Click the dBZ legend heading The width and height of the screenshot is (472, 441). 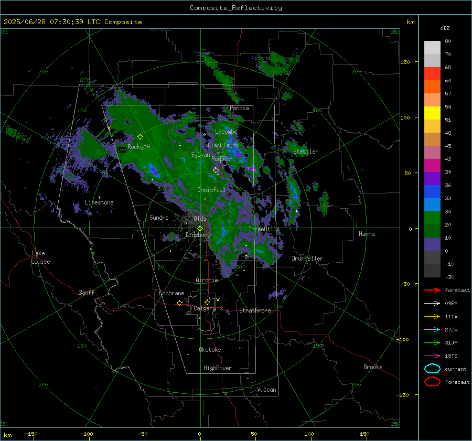coord(445,28)
